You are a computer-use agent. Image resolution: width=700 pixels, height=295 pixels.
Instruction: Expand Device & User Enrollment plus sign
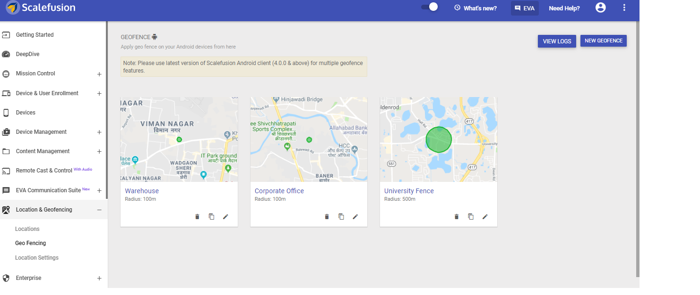click(x=99, y=93)
